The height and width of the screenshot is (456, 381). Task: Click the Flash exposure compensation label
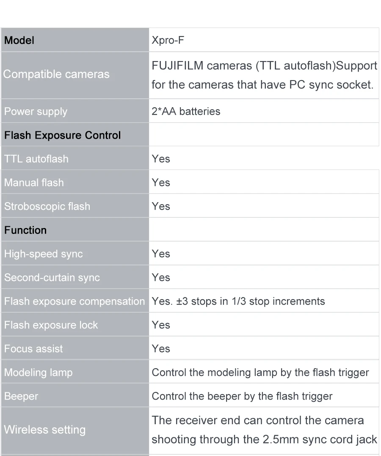(x=75, y=301)
